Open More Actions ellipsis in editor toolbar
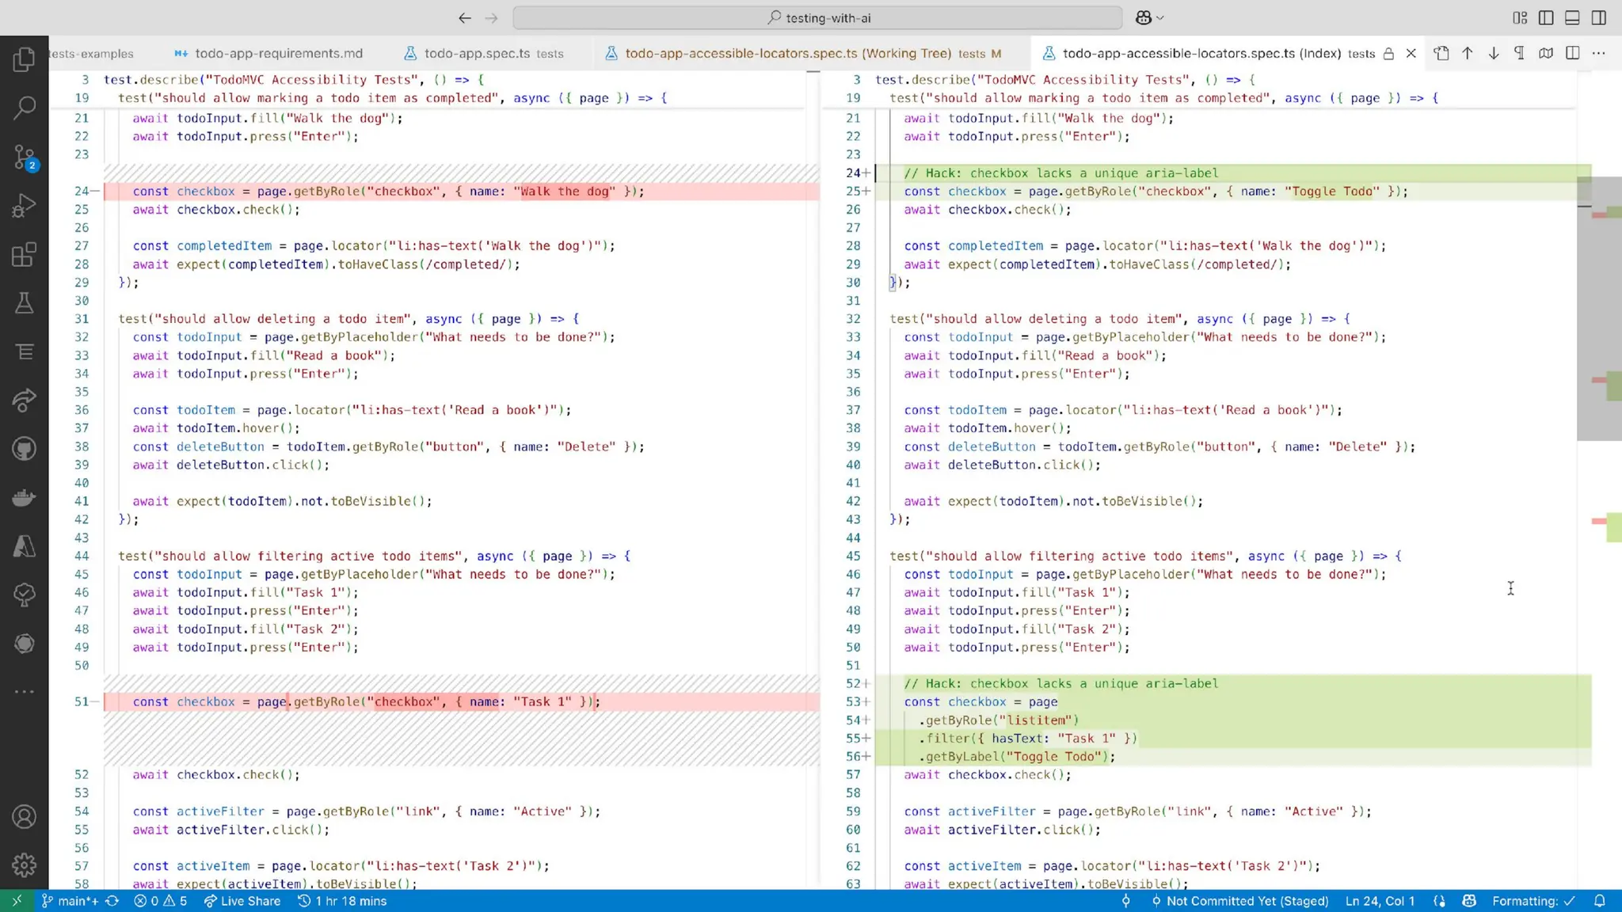 point(1598,53)
